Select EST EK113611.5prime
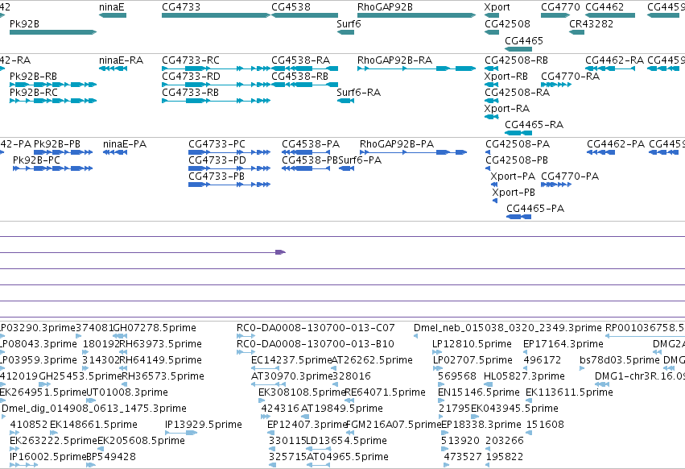Screen dimensions: 685x469 [569, 392]
